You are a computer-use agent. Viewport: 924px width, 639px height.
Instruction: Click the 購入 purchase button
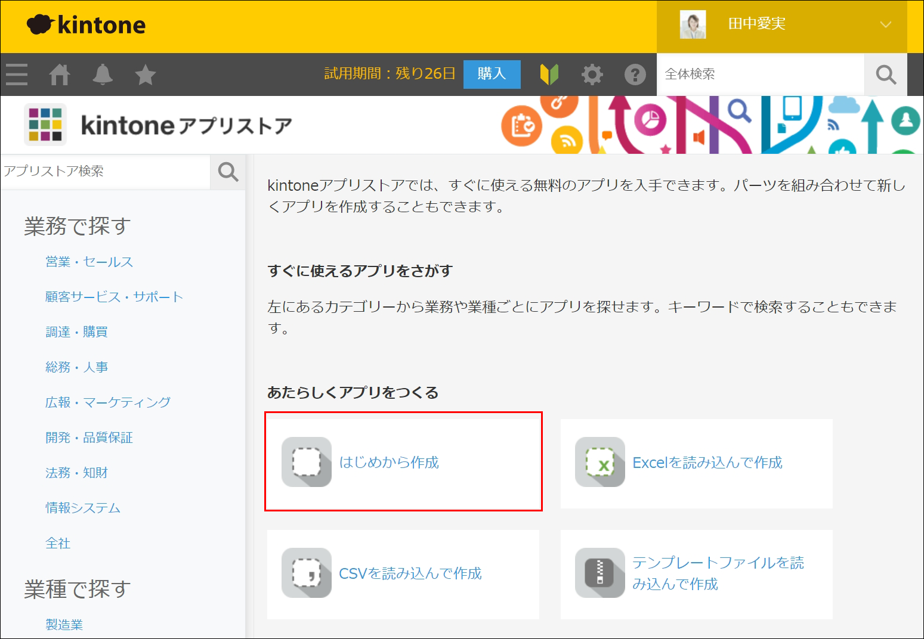coord(492,74)
